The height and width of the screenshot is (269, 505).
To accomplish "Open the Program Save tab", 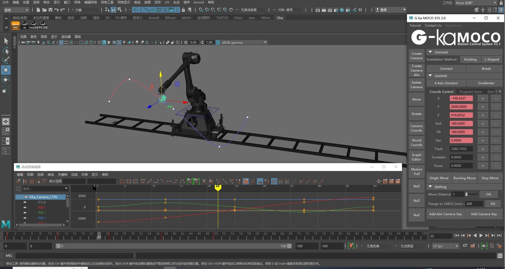I will [470, 92].
